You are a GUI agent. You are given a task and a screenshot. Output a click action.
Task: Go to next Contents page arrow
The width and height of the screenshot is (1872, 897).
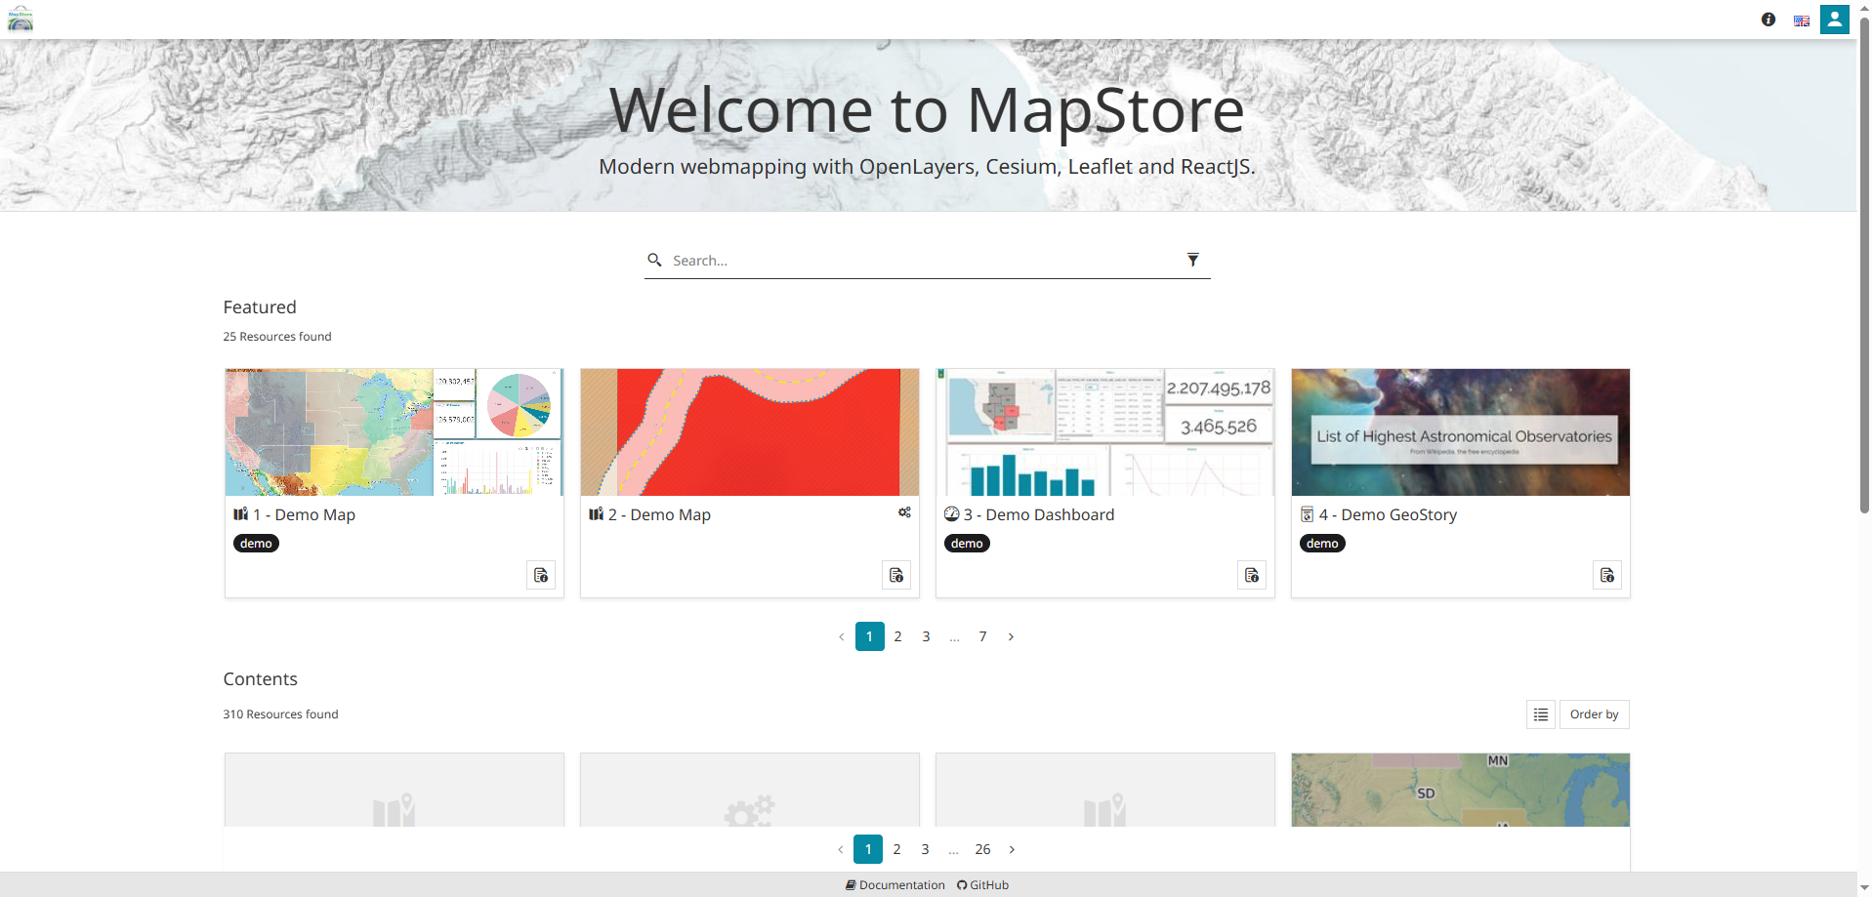tap(1012, 849)
